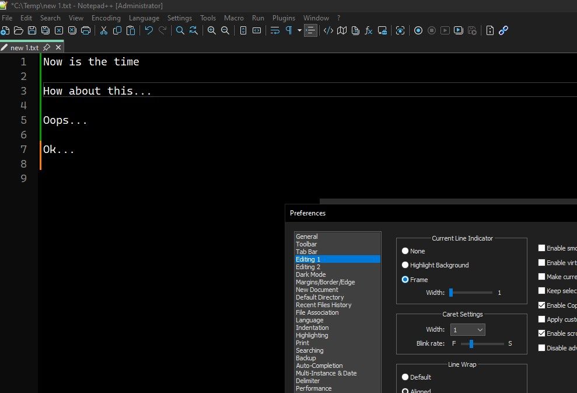Image resolution: width=577 pixels, height=393 pixels.
Task: Open the Plugins menu
Action: click(284, 18)
